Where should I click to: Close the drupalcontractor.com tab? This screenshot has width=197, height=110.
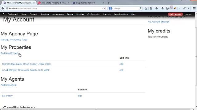(103, 3)
